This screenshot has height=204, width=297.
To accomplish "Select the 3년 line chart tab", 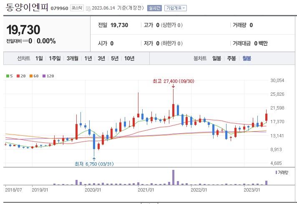I will (x=101, y=58).
